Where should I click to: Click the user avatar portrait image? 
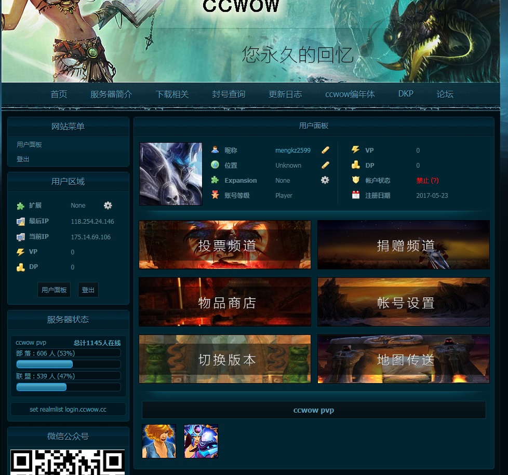click(170, 174)
